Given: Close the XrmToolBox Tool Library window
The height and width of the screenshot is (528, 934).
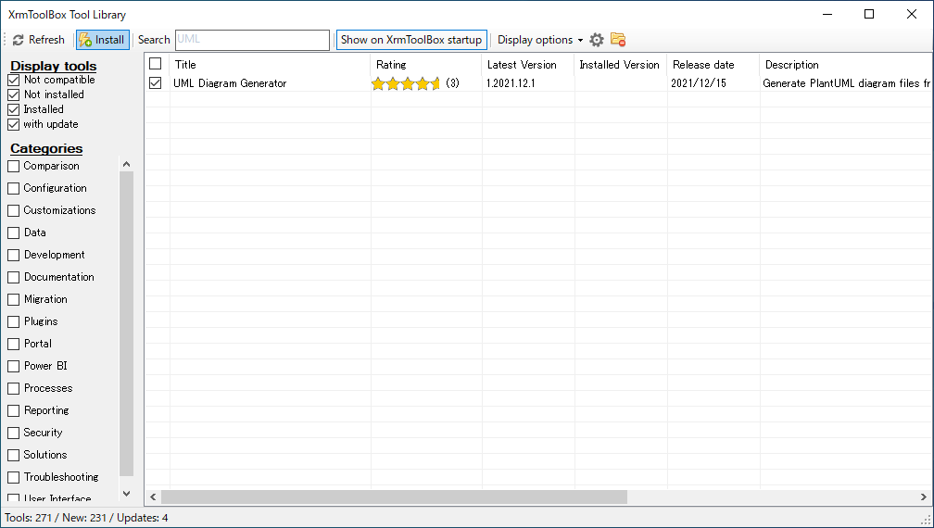Looking at the screenshot, I should pos(912,14).
